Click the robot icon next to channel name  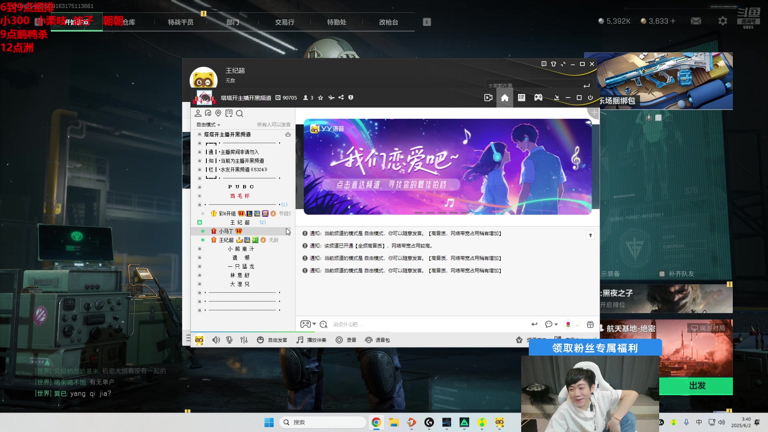pos(288,134)
